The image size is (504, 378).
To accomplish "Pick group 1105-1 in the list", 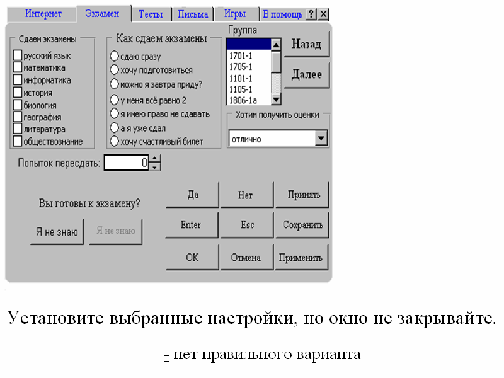I will 249,89.
